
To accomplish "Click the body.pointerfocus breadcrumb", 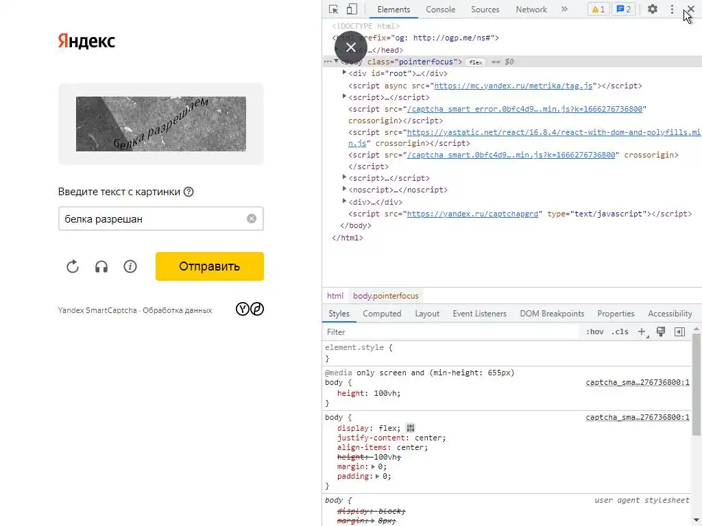I will point(385,296).
